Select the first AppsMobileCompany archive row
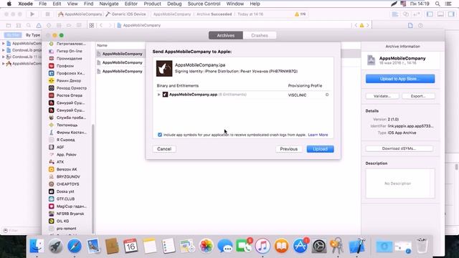This screenshot has width=459, height=258. [120, 54]
